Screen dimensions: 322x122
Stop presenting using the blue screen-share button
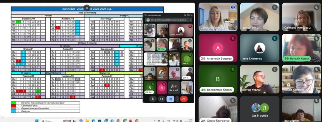[170, 99]
